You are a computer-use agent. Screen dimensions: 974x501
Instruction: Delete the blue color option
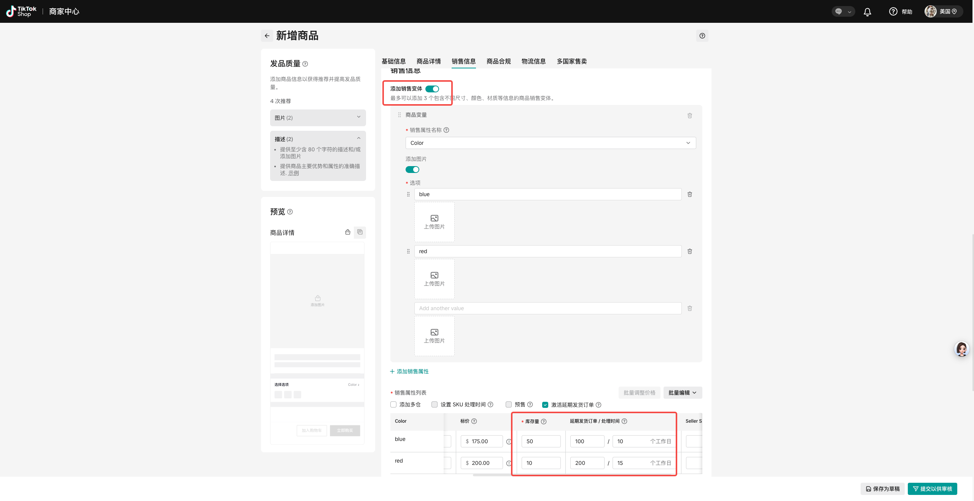(689, 194)
